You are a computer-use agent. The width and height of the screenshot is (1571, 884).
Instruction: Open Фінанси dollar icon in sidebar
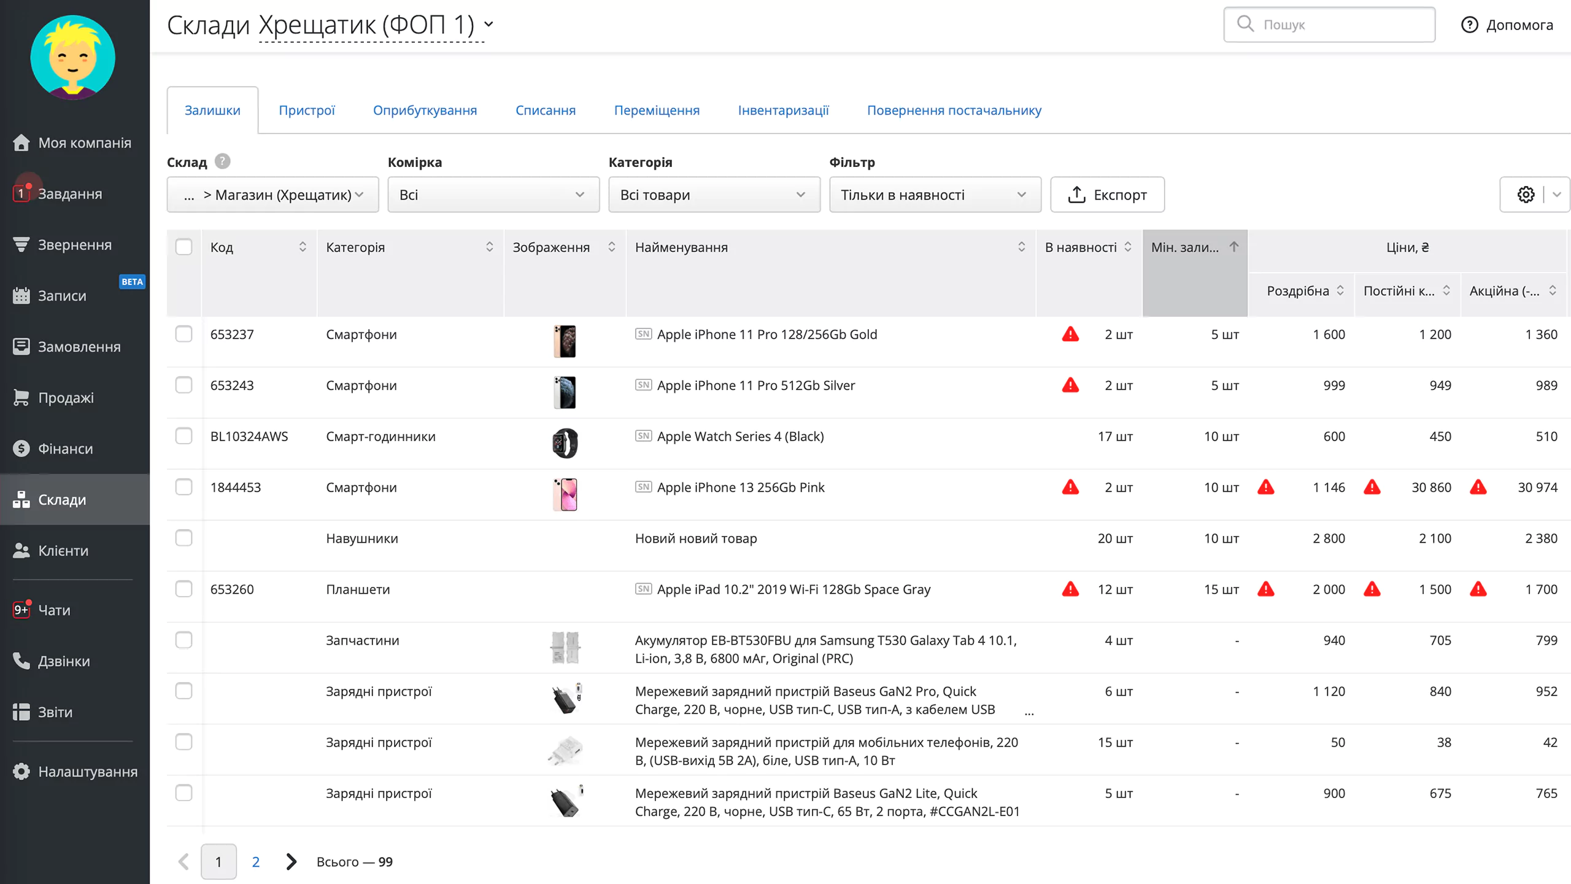point(21,448)
